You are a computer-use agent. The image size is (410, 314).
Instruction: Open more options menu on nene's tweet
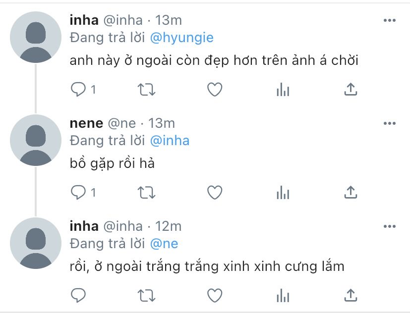(x=390, y=123)
